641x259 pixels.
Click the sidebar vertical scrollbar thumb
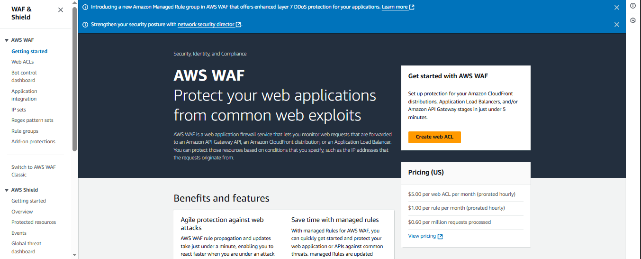[74, 79]
